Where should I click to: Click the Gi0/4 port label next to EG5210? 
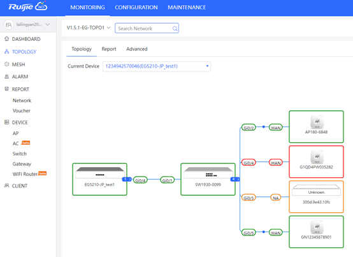pos(140,180)
